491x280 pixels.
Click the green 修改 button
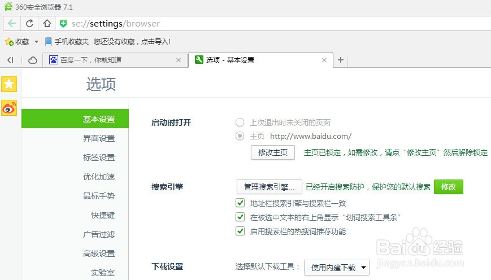449,187
